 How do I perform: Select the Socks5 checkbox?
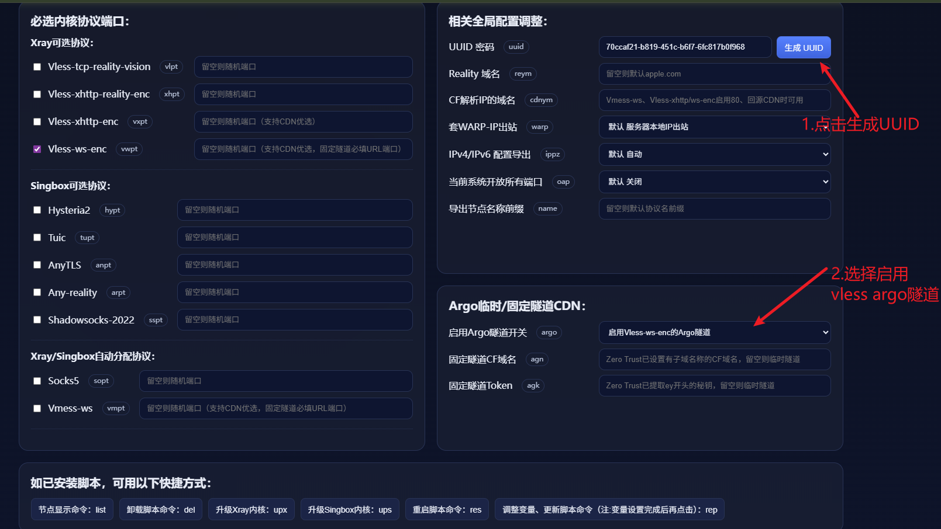37,381
